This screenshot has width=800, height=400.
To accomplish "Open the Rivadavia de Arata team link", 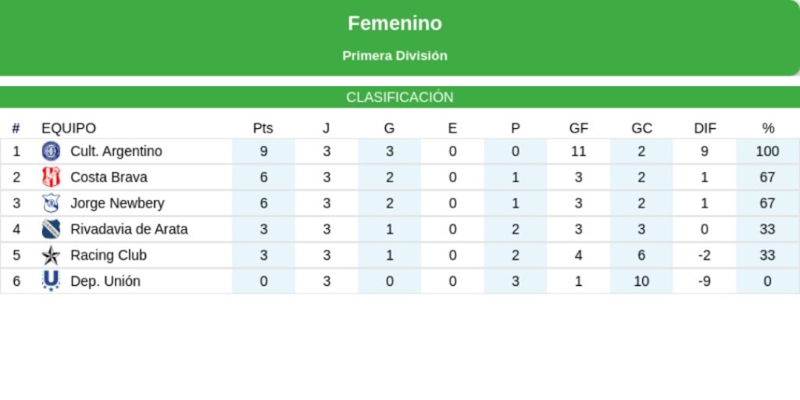I will [x=129, y=229].
